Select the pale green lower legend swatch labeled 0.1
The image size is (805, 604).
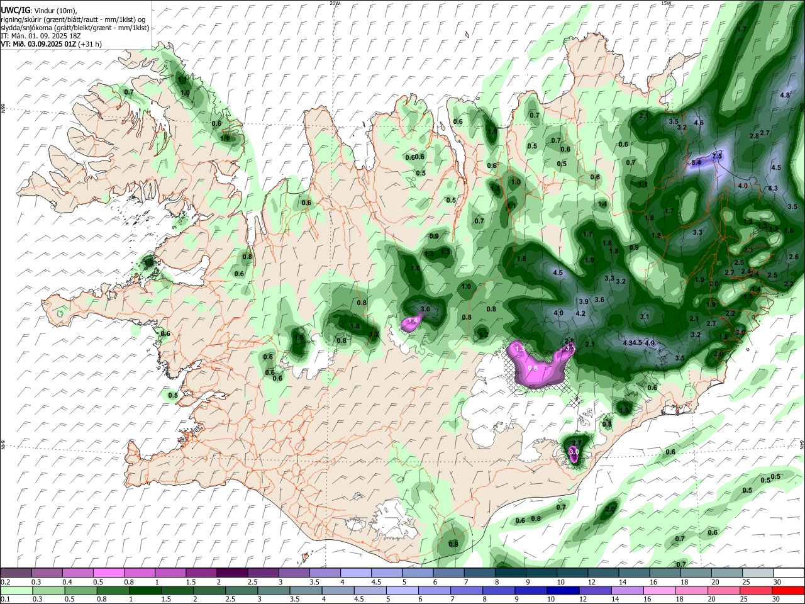pyautogui.click(x=16, y=590)
